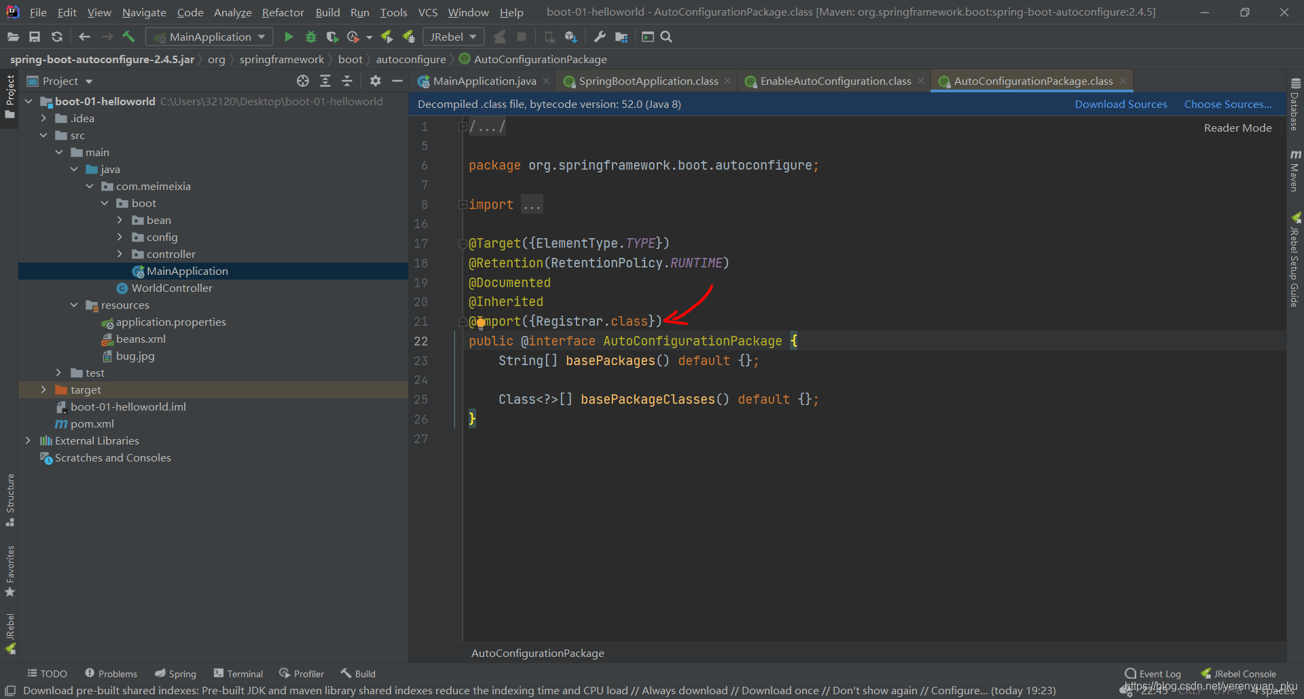Image resolution: width=1304 pixels, height=699 pixels.
Task: Locate opened file in Project tree
Action: (x=303, y=81)
